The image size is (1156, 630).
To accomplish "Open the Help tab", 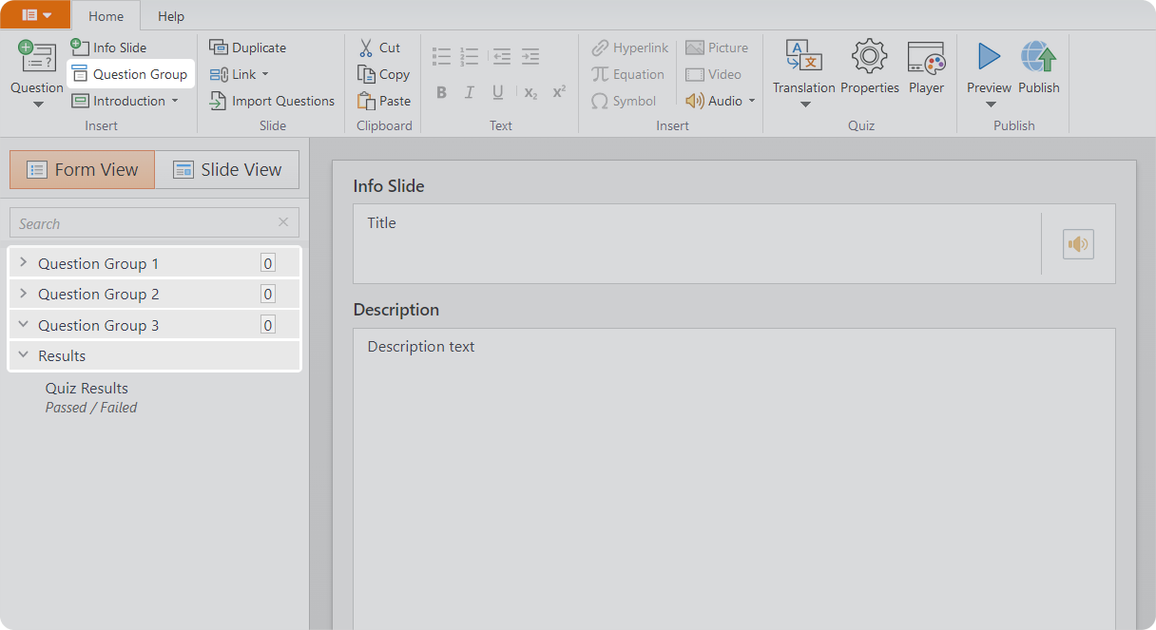I will pyautogui.click(x=171, y=16).
